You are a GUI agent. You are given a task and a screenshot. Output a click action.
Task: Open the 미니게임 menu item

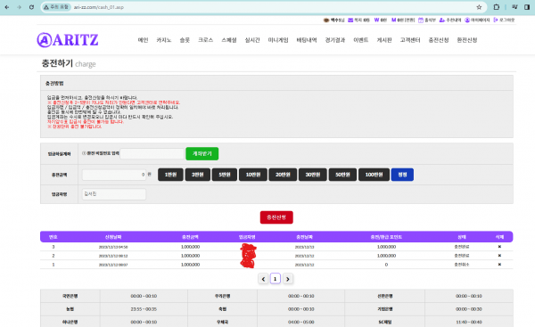278,40
